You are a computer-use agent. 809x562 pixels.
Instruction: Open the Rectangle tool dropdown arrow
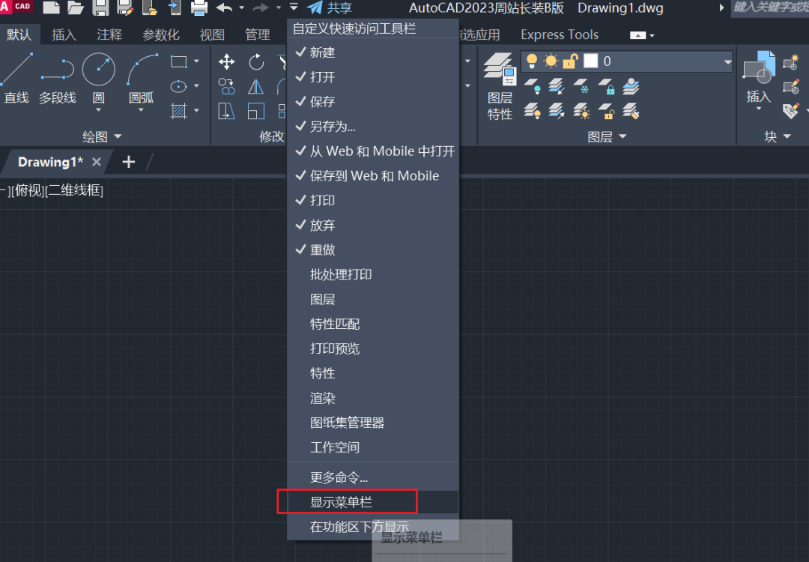[x=196, y=61]
